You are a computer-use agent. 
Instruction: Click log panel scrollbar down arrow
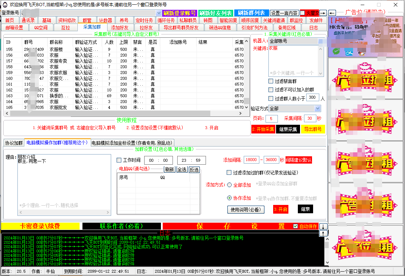[x=327, y=263]
